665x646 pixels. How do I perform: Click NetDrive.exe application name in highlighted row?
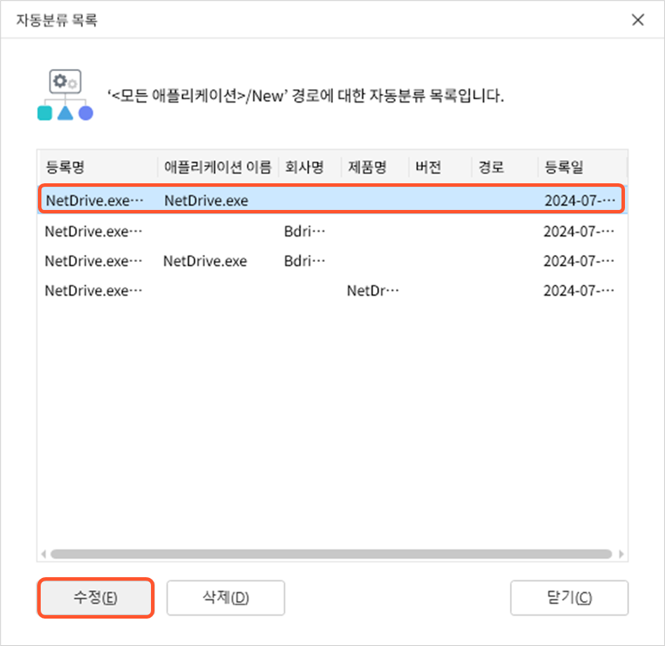point(206,201)
